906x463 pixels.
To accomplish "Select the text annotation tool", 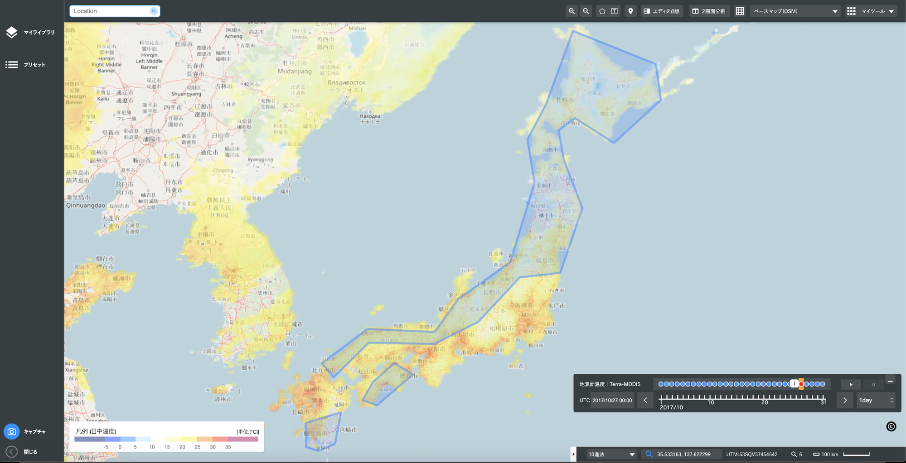I will [x=615, y=11].
